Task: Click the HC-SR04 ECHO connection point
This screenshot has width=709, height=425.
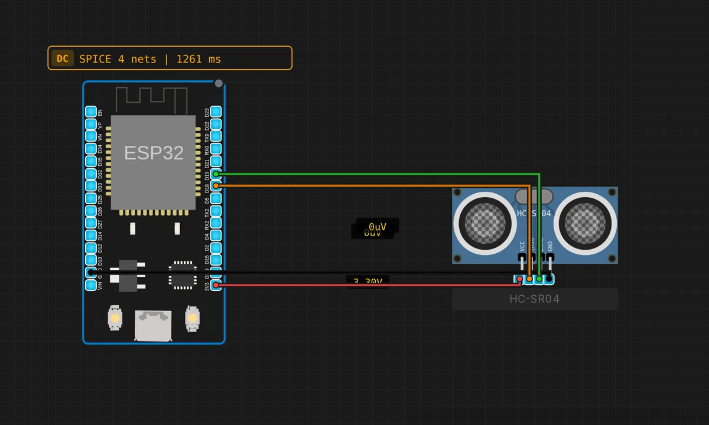Action: [539, 278]
